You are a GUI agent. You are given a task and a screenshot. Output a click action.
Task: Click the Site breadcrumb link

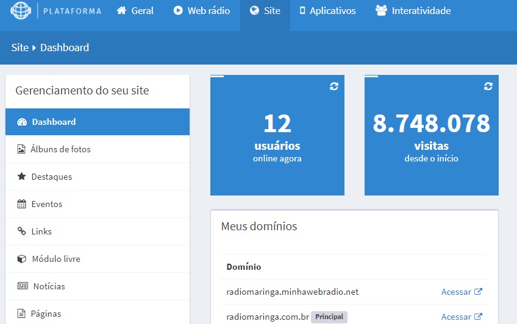tap(20, 48)
